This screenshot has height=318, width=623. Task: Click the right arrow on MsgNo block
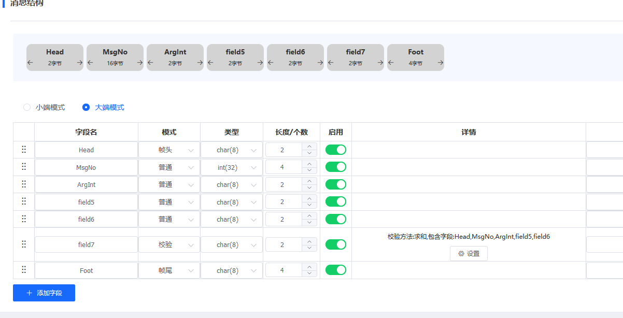140,63
